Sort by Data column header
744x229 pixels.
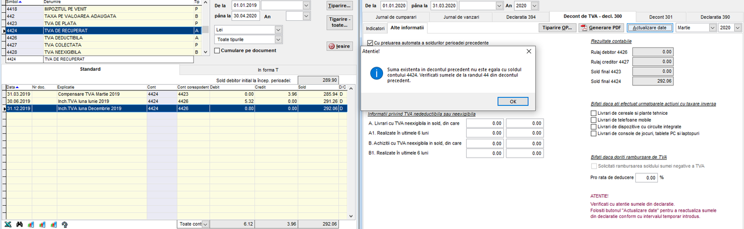[x=19, y=86]
